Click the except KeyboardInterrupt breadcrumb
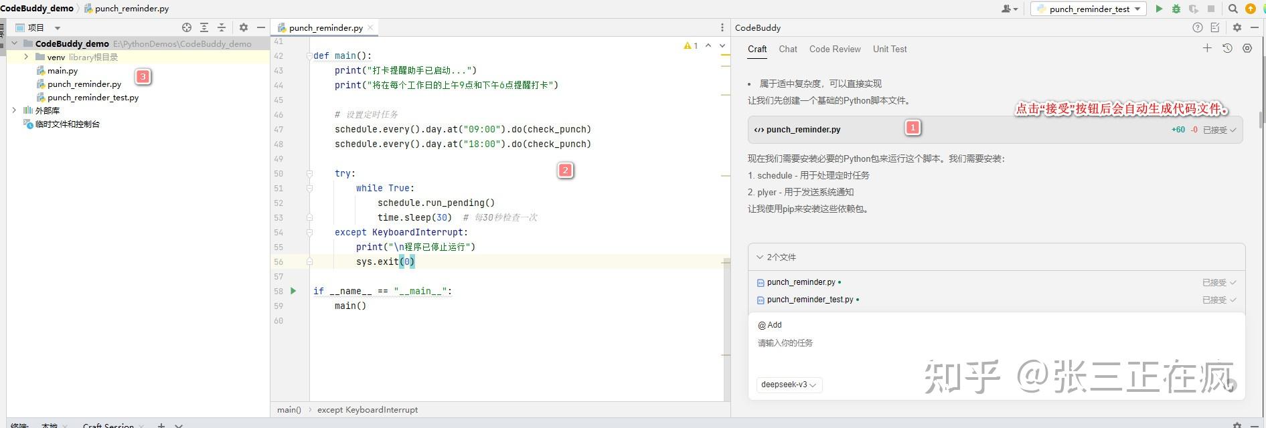Image resolution: width=1266 pixels, height=428 pixels. [368, 409]
